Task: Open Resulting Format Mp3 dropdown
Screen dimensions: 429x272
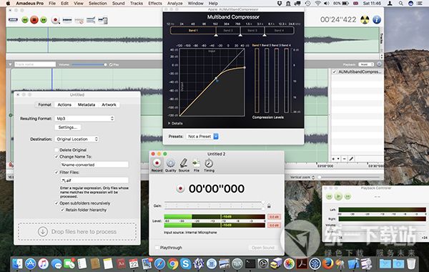Action: 84,118
